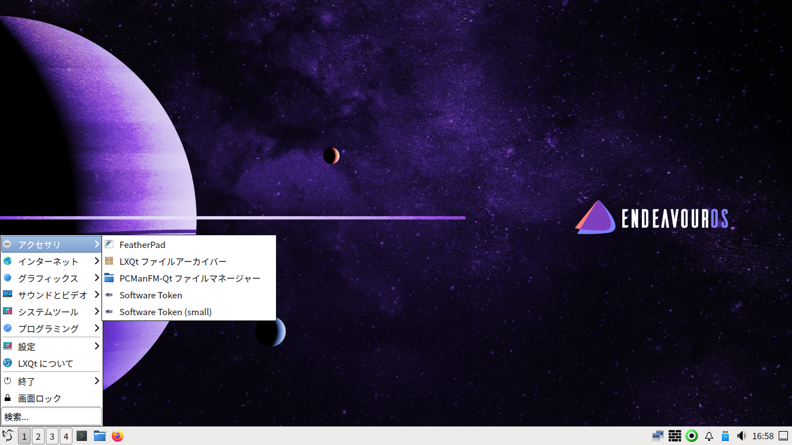
Task: Expand the インターネット submenu
Action: [x=52, y=261]
